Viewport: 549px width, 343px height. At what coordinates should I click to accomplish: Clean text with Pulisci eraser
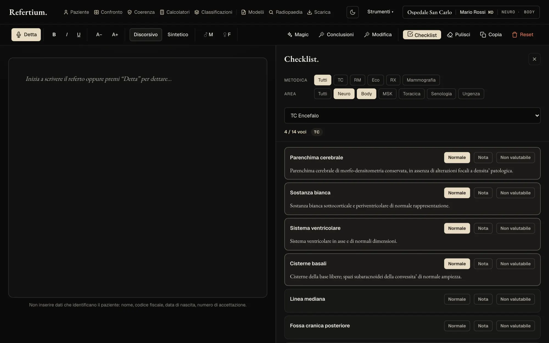(459, 35)
